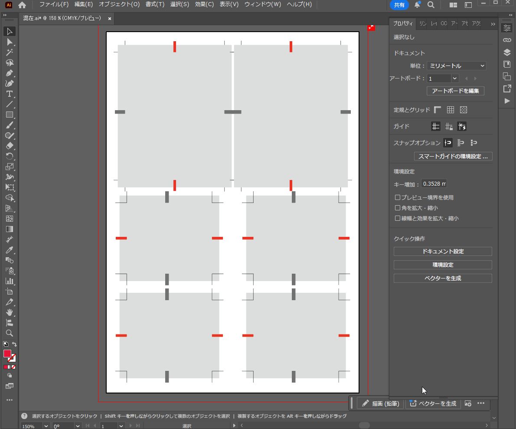
Task: Toggle 線幅と効果を拡大・縮小 checkbox
Action: click(398, 219)
